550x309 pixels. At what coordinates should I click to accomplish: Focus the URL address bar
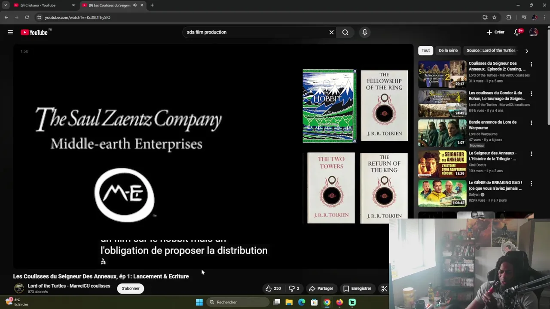[258, 17]
